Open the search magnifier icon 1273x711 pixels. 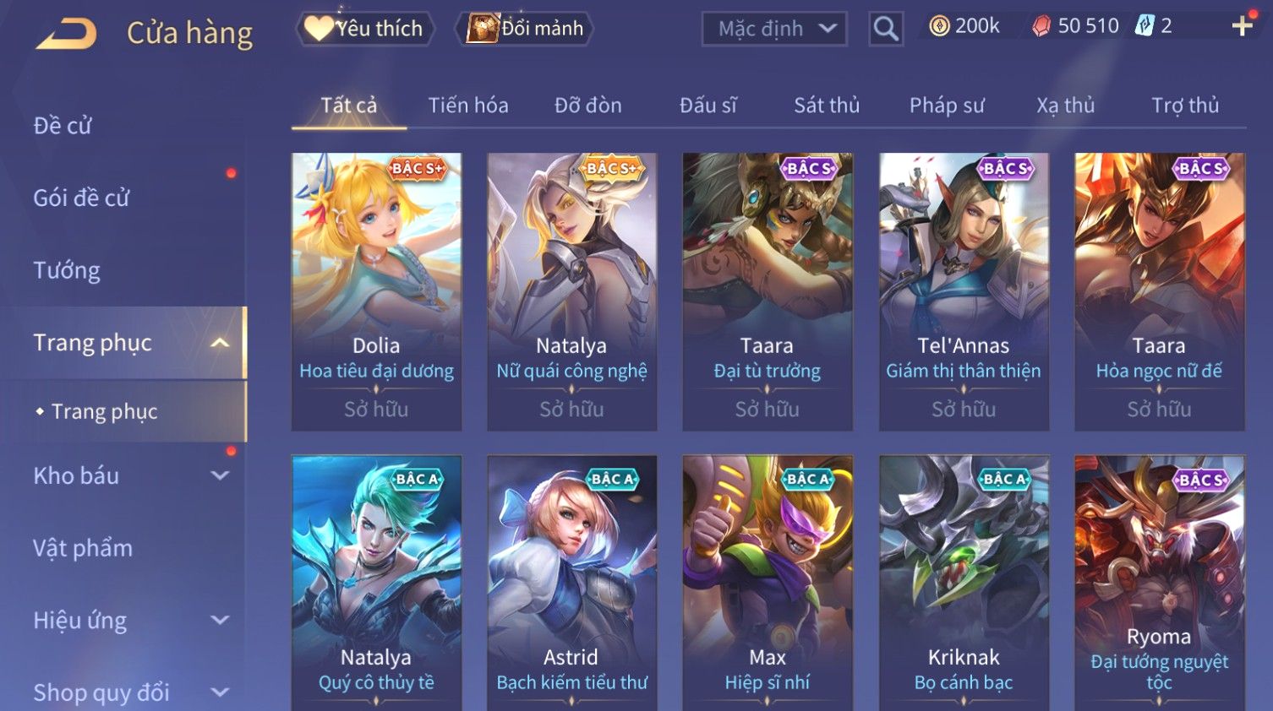(x=886, y=29)
